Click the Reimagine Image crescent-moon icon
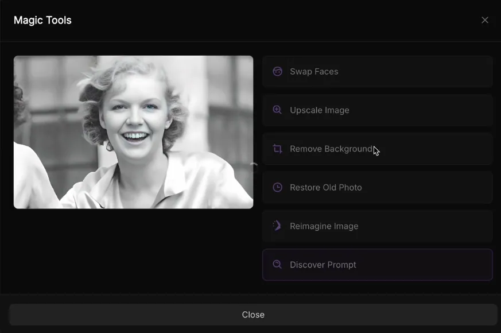This screenshot has height=333, width=501. [x=277, y=226]
